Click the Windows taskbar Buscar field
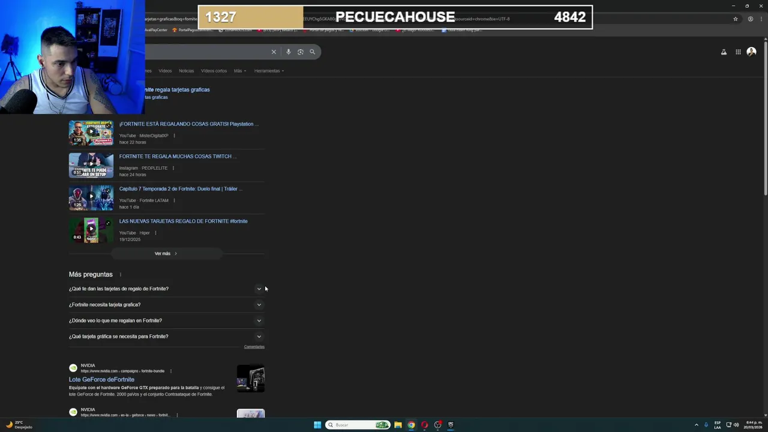 [x=358, y=425]
